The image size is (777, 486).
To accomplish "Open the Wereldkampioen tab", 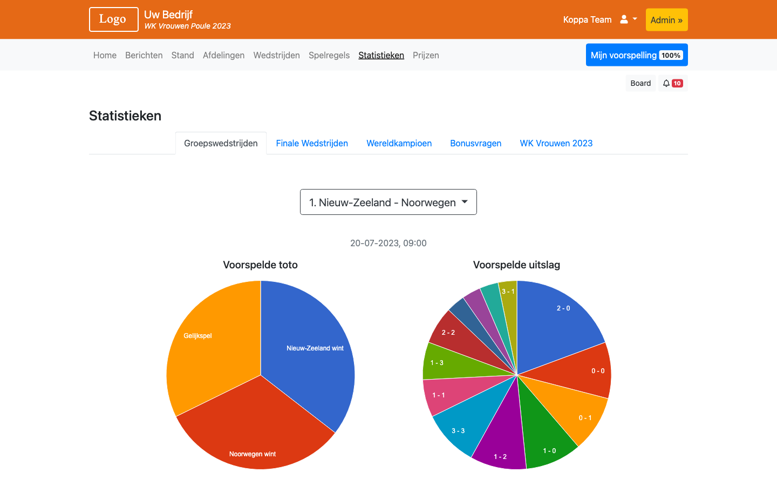I will click(399, 143).
